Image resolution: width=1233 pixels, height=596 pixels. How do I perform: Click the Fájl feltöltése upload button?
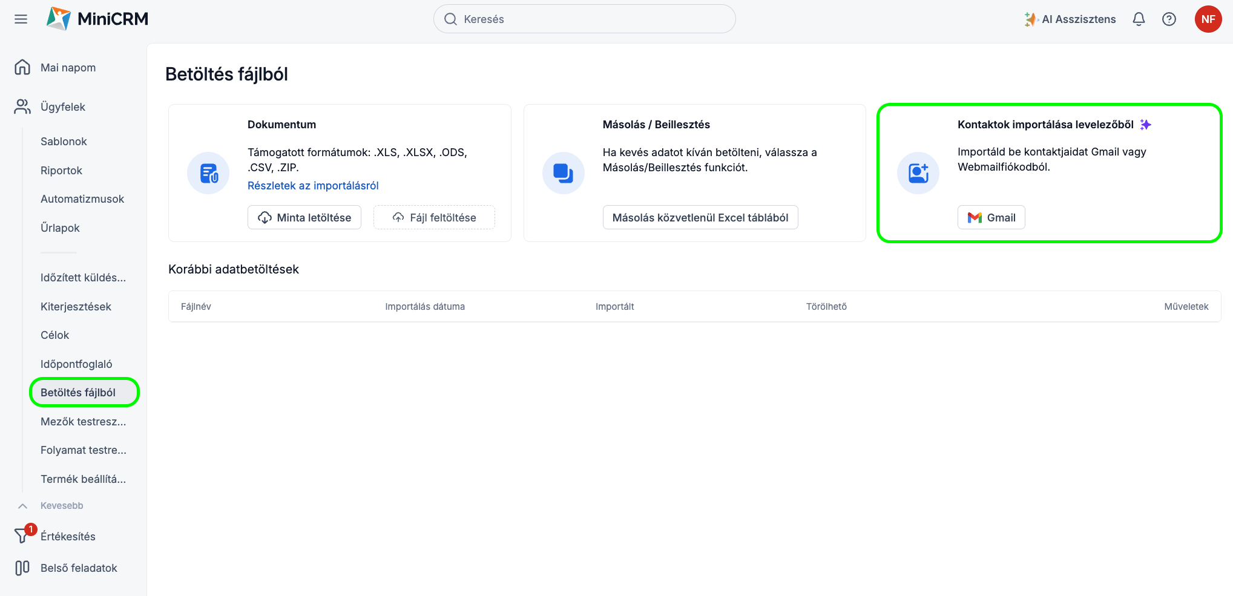(x=434, y=218)
